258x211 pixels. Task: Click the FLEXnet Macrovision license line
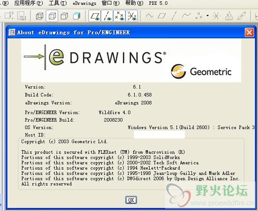pos(103,152)
